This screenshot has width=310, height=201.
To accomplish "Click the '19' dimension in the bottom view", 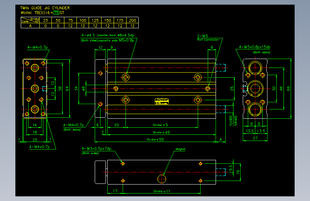I will pos(238,172).
